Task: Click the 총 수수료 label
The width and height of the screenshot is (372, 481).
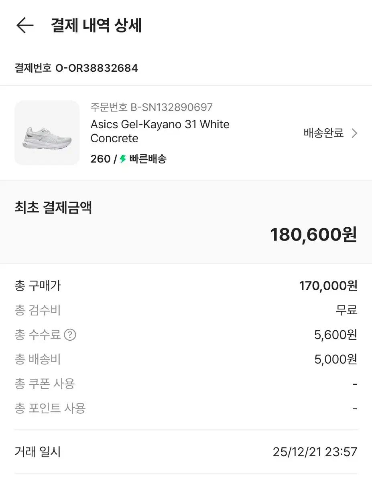Action: click(x=38, y=335)
